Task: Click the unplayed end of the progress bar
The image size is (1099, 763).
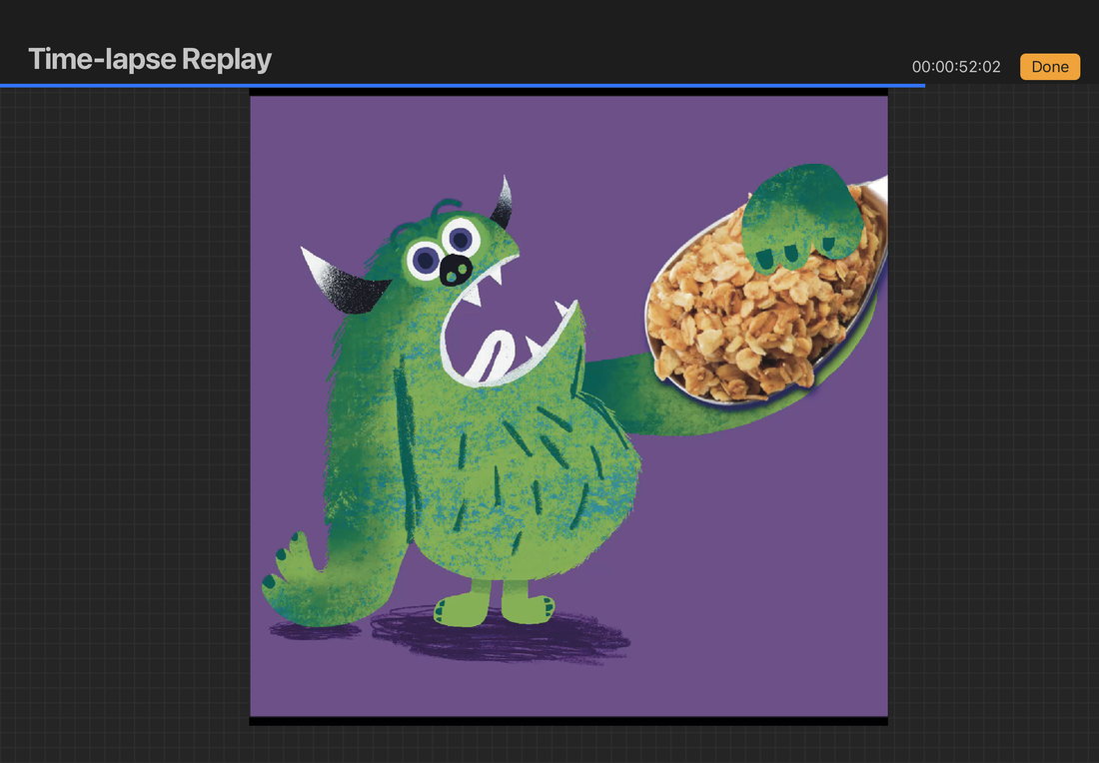Action: pyautogui.click(x=1009, y=86)
